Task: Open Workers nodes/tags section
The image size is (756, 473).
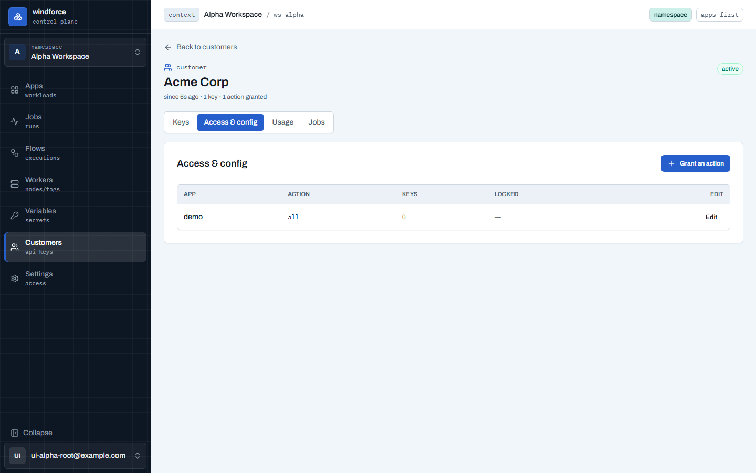Action: coord(75,184)
